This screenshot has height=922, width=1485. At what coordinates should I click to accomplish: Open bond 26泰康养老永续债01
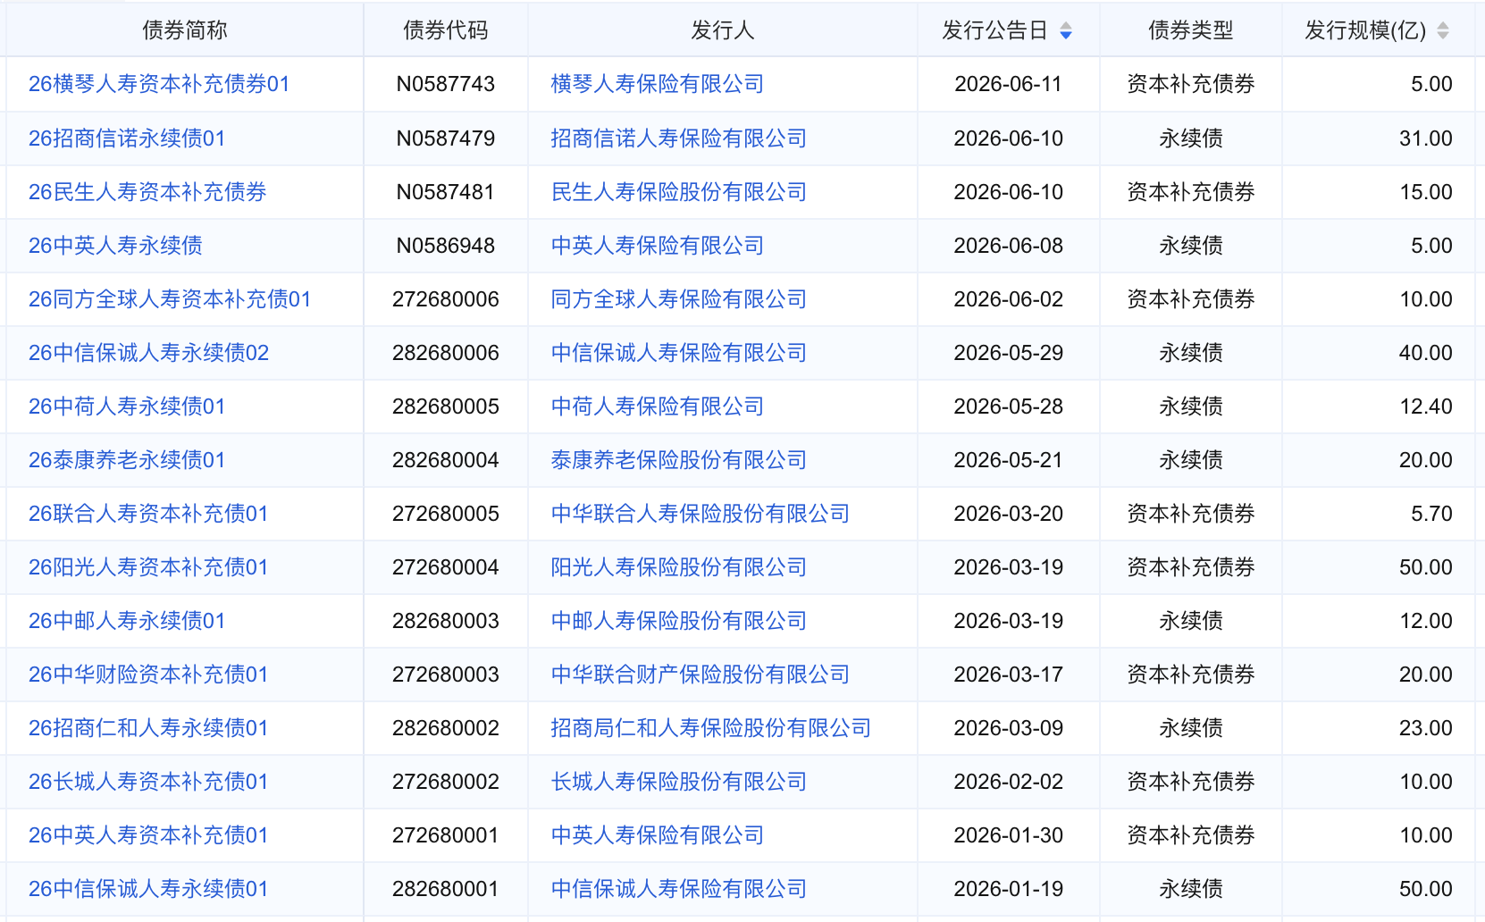coord(127,460)
